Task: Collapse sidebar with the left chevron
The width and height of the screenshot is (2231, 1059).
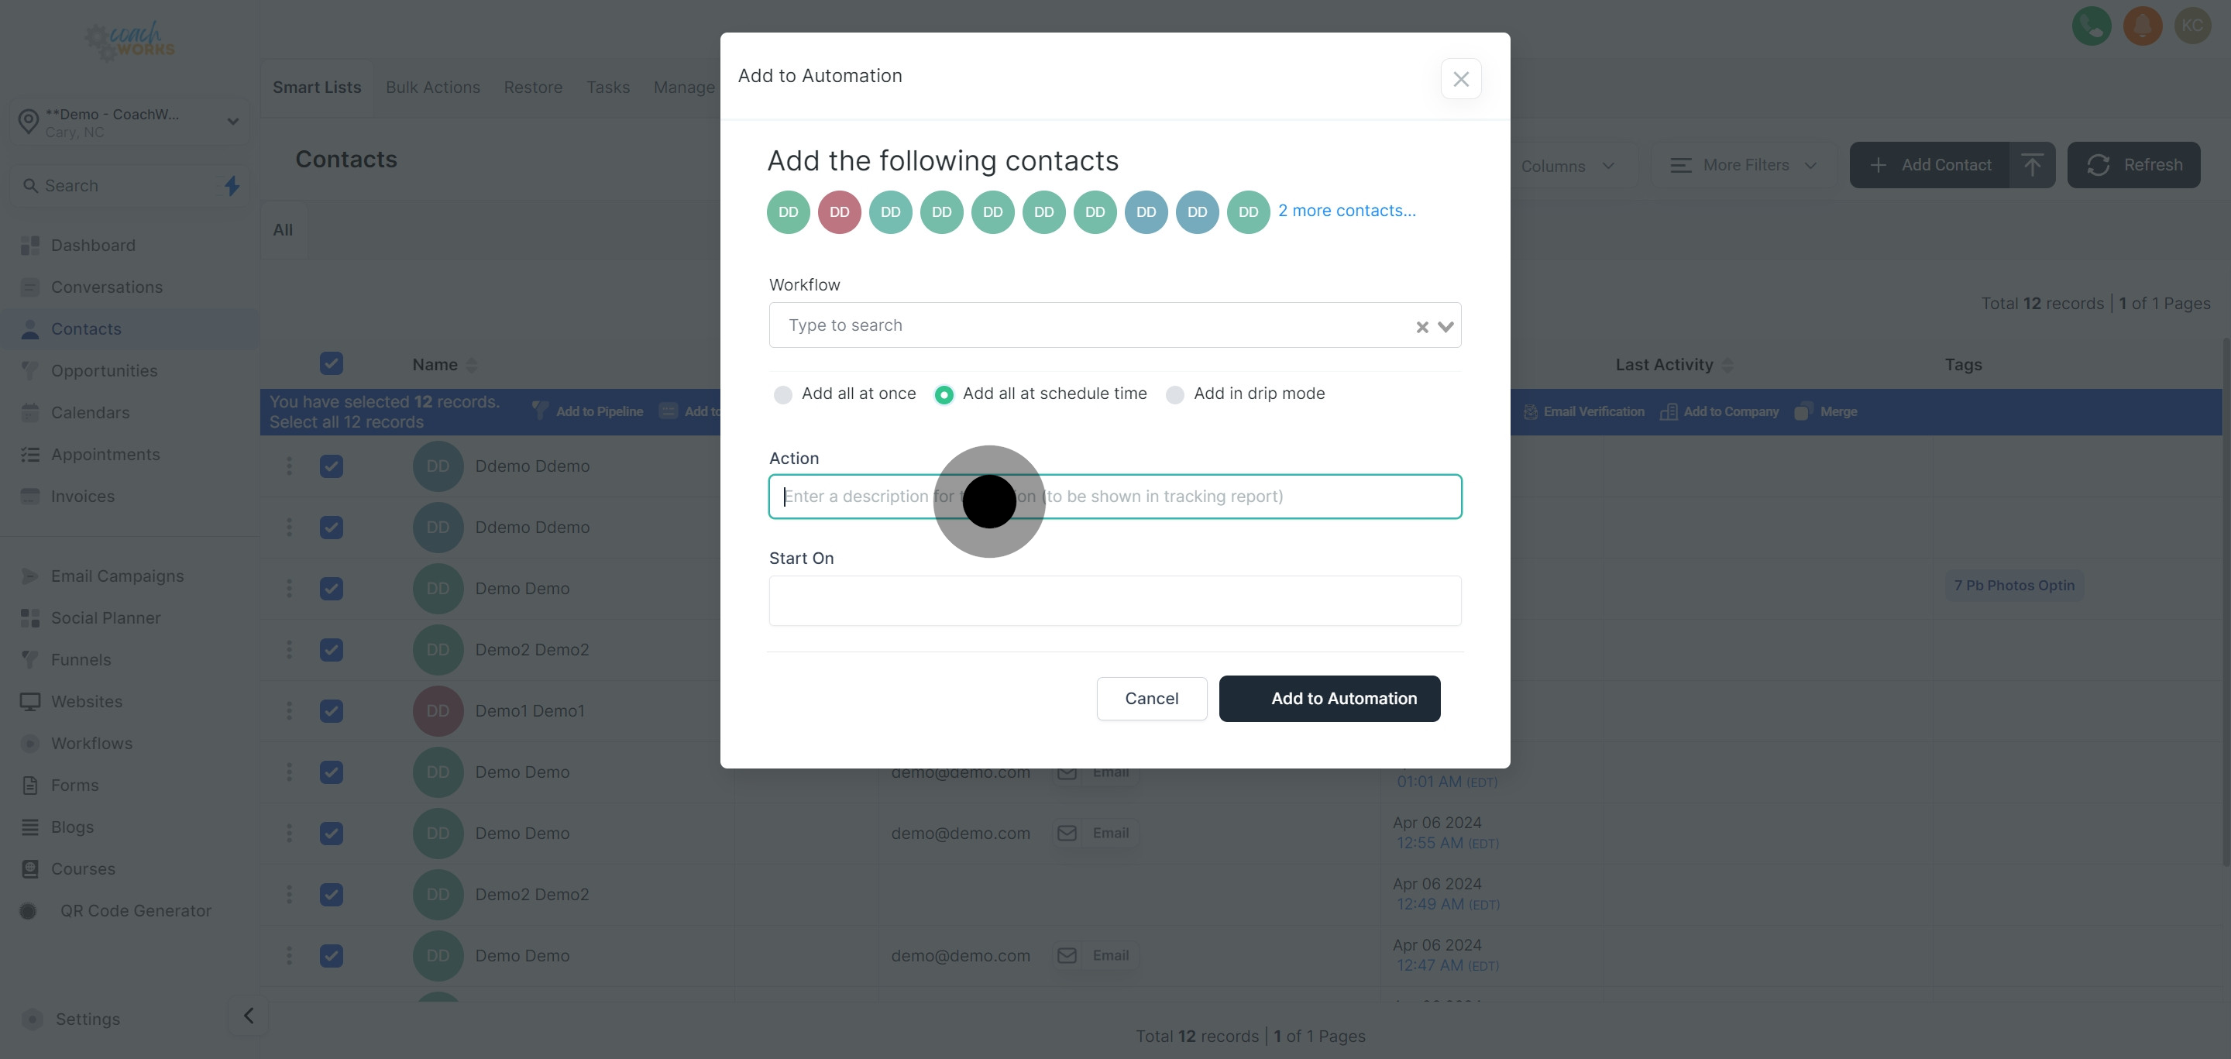Action: (249, 1016)
